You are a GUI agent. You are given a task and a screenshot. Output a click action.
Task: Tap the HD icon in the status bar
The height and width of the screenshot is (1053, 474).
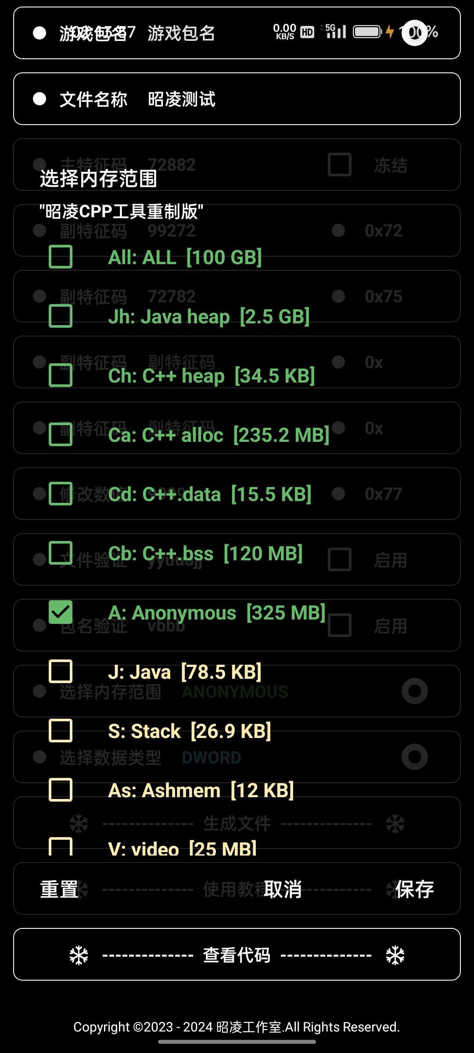306,31
